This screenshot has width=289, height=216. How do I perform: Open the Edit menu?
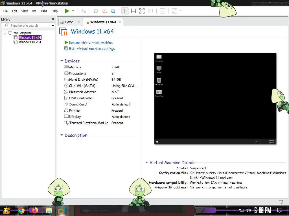pyautogui.click(x=15, y=11)
